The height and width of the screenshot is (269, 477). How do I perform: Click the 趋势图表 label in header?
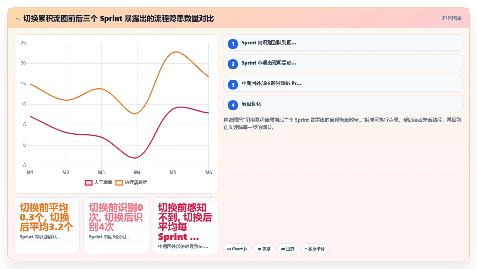click(452, 18)
